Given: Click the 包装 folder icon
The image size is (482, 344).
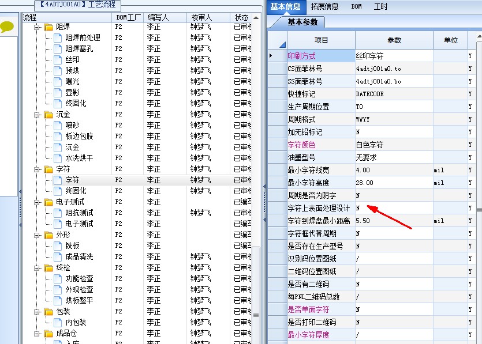Looking at the screenshot, I should pyautogui.click(x=48, y=312).
